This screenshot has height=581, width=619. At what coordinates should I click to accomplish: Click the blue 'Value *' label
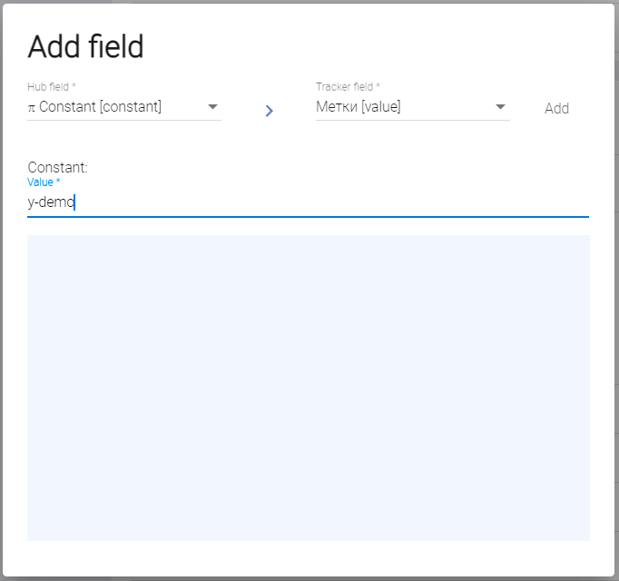pyautogui.click(x=44, y=182)
